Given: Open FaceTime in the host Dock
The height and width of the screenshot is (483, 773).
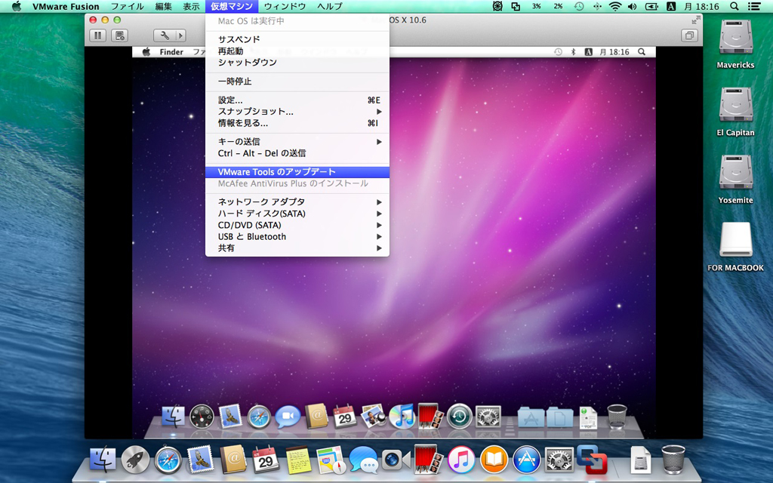Looking at the screenshot, I should pyautogui.click(x=396, y=460).
